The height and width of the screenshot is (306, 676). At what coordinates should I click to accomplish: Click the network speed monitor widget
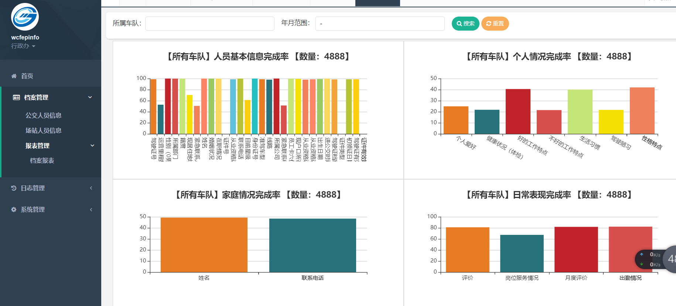tap(655, 260)
